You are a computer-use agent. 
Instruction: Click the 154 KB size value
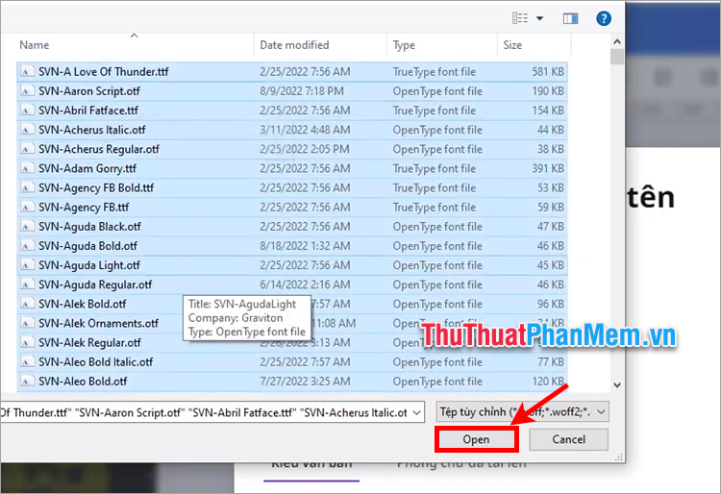548,111
